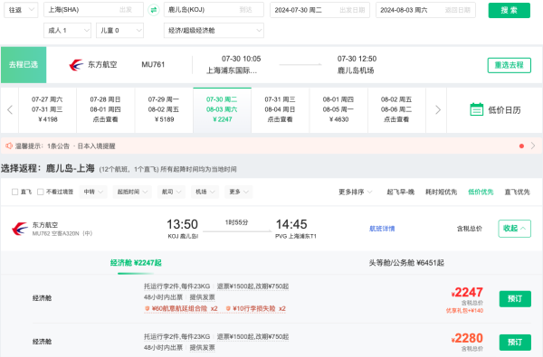Swap departure and arrival cities icon
This screenshot has height=357, width=543.
154,10
